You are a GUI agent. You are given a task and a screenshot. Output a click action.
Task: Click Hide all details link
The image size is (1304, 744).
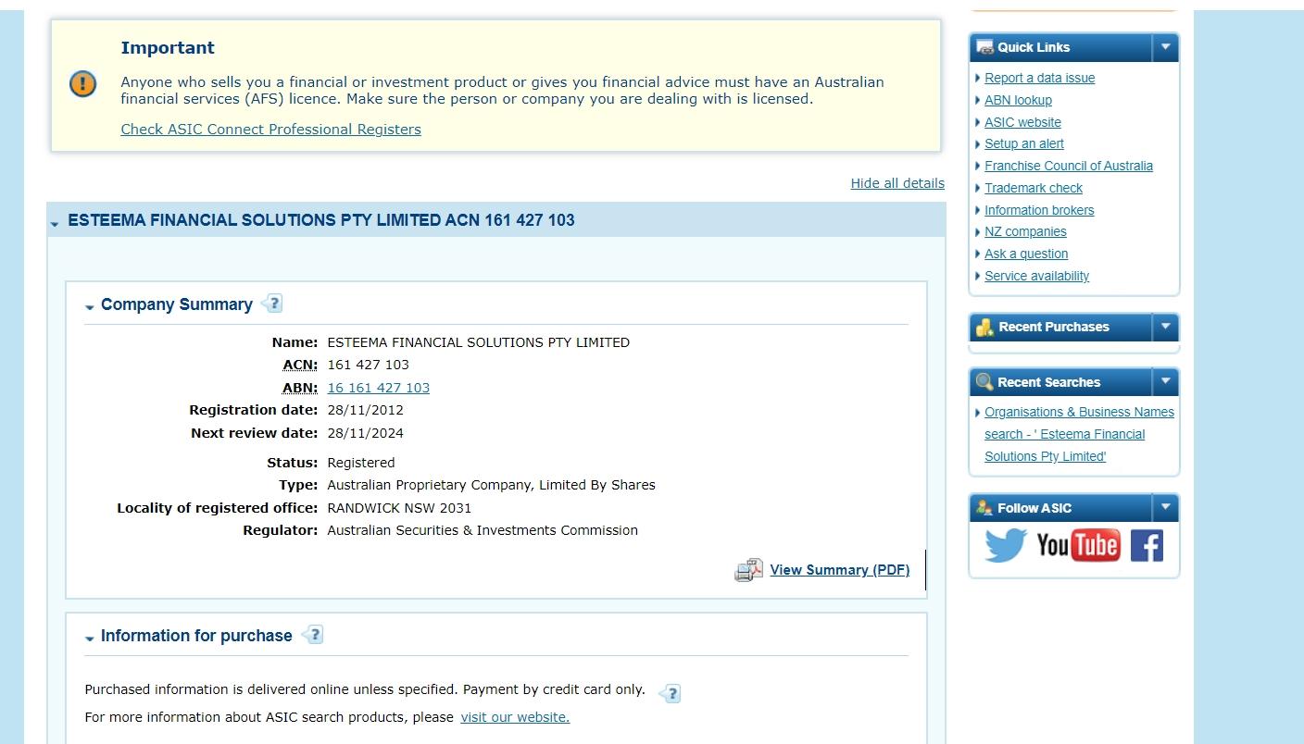[897, 183]
